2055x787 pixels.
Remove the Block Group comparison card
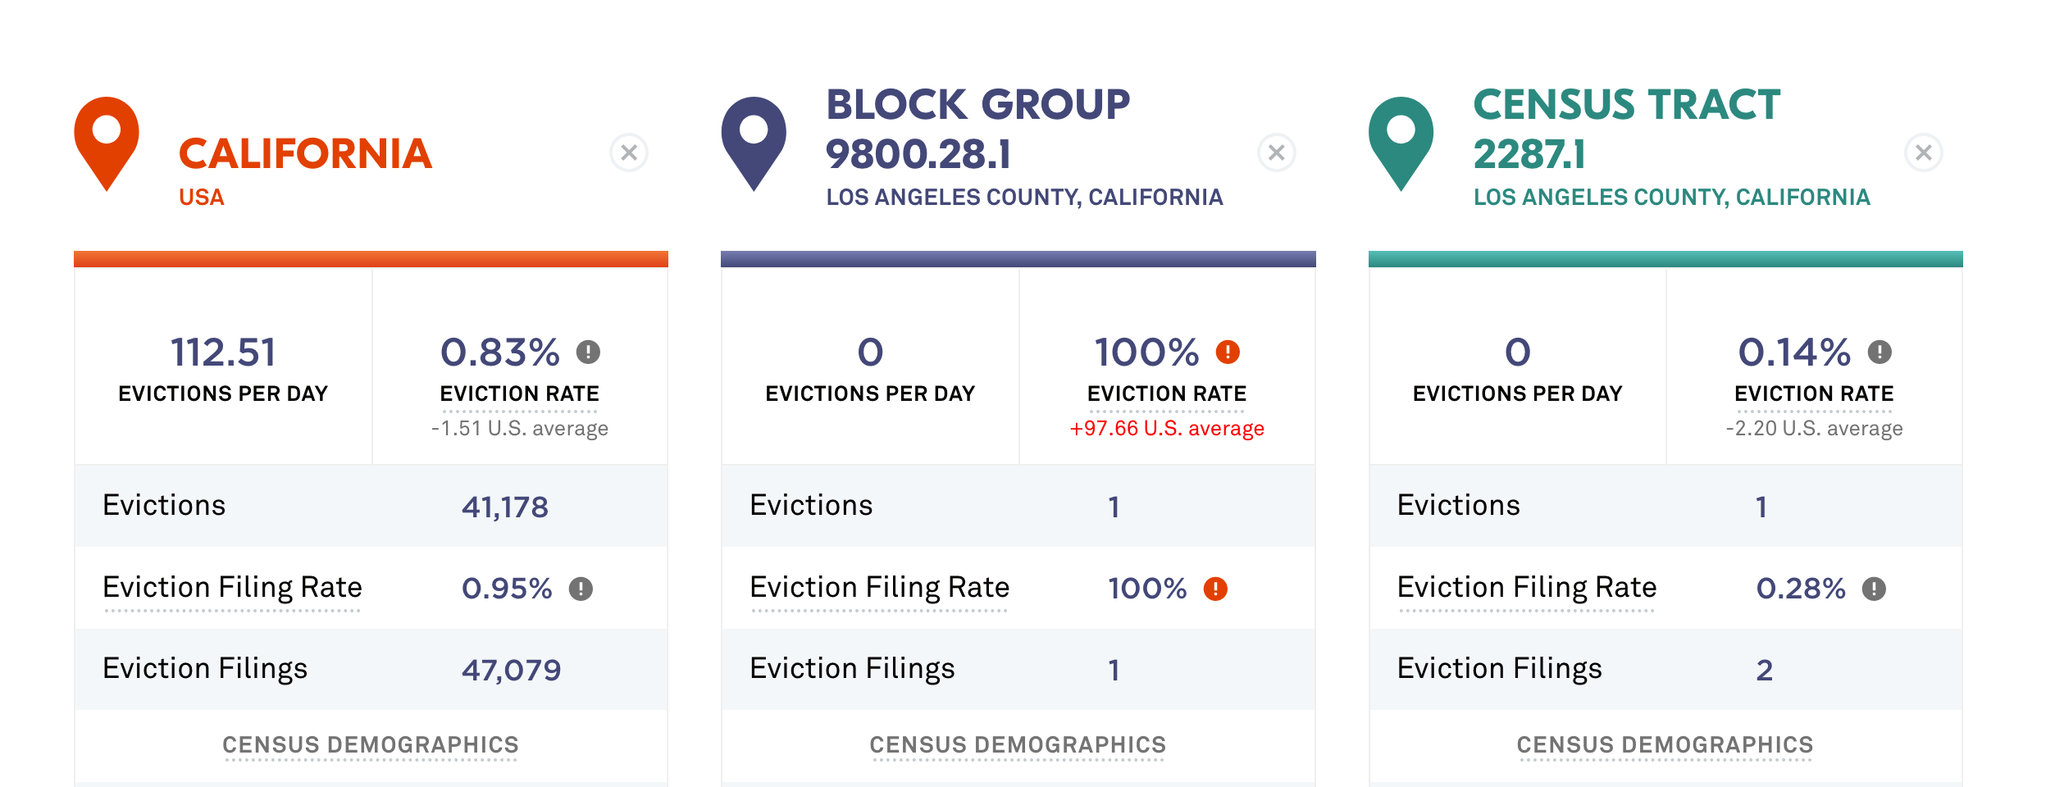coord(1274,151)
